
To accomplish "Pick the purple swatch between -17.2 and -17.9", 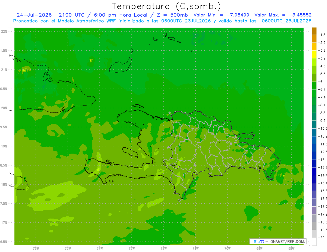I will [x=314, y=210].
